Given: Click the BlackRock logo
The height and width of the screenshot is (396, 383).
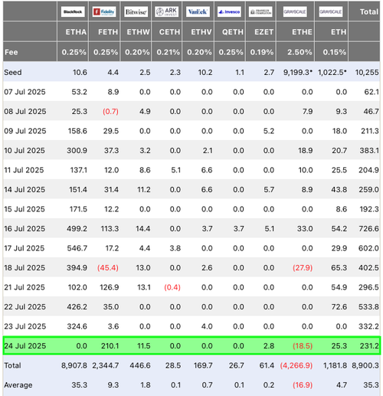Looking at the screenshot, I should (x=73, y=11).
